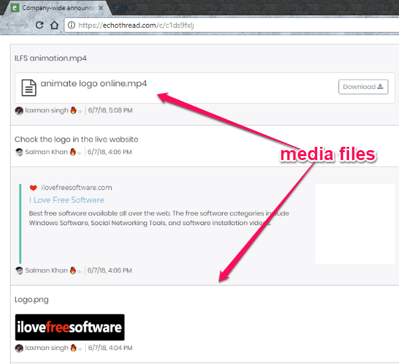Close the Company-wide announcements tab
Screen dimensions: 399x364
(x=100, y=7)
